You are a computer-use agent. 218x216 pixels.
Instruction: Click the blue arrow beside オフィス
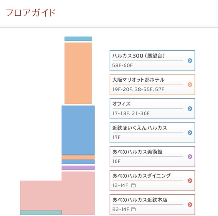190,109
